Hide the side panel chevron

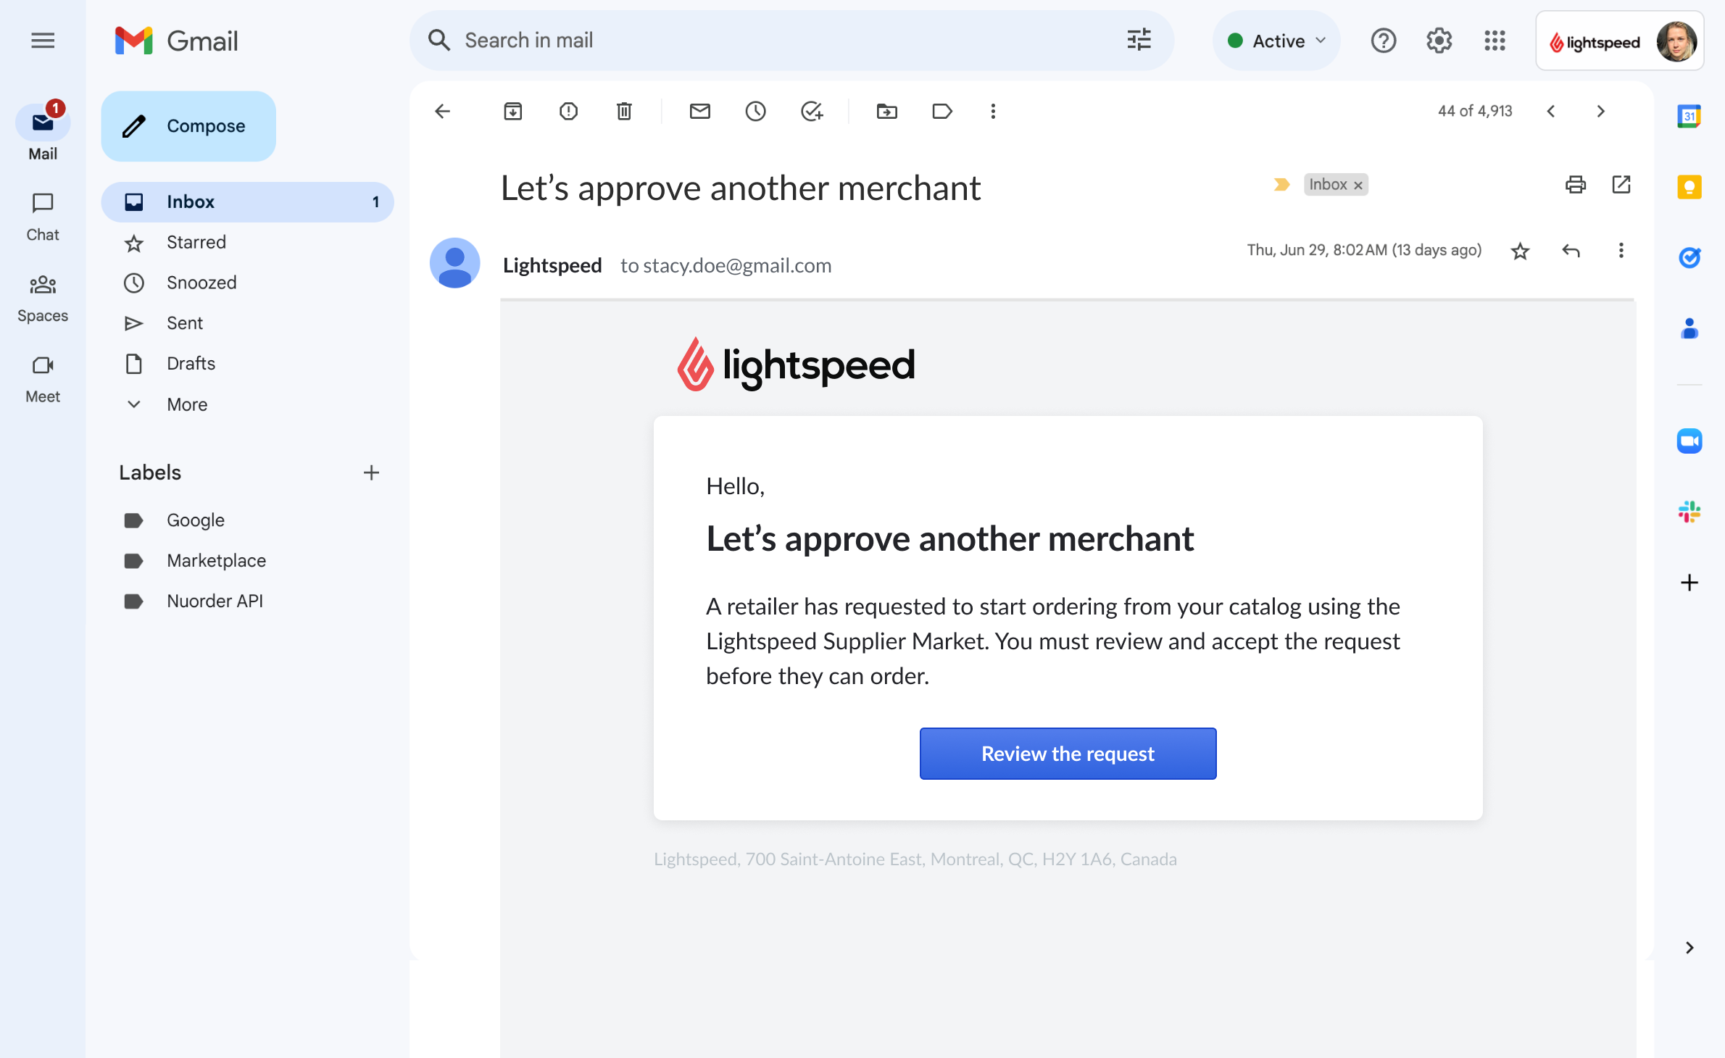pos(1689,948)
